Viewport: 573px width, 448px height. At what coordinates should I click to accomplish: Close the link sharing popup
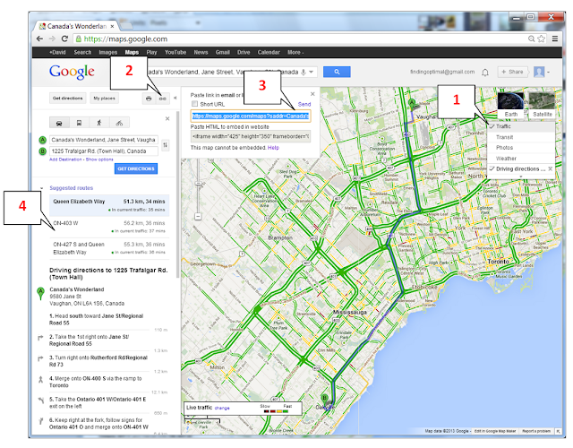point(312,94)
